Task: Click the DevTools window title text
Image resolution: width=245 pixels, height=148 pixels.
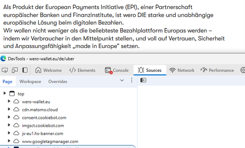Action: (x=41, y=59)
